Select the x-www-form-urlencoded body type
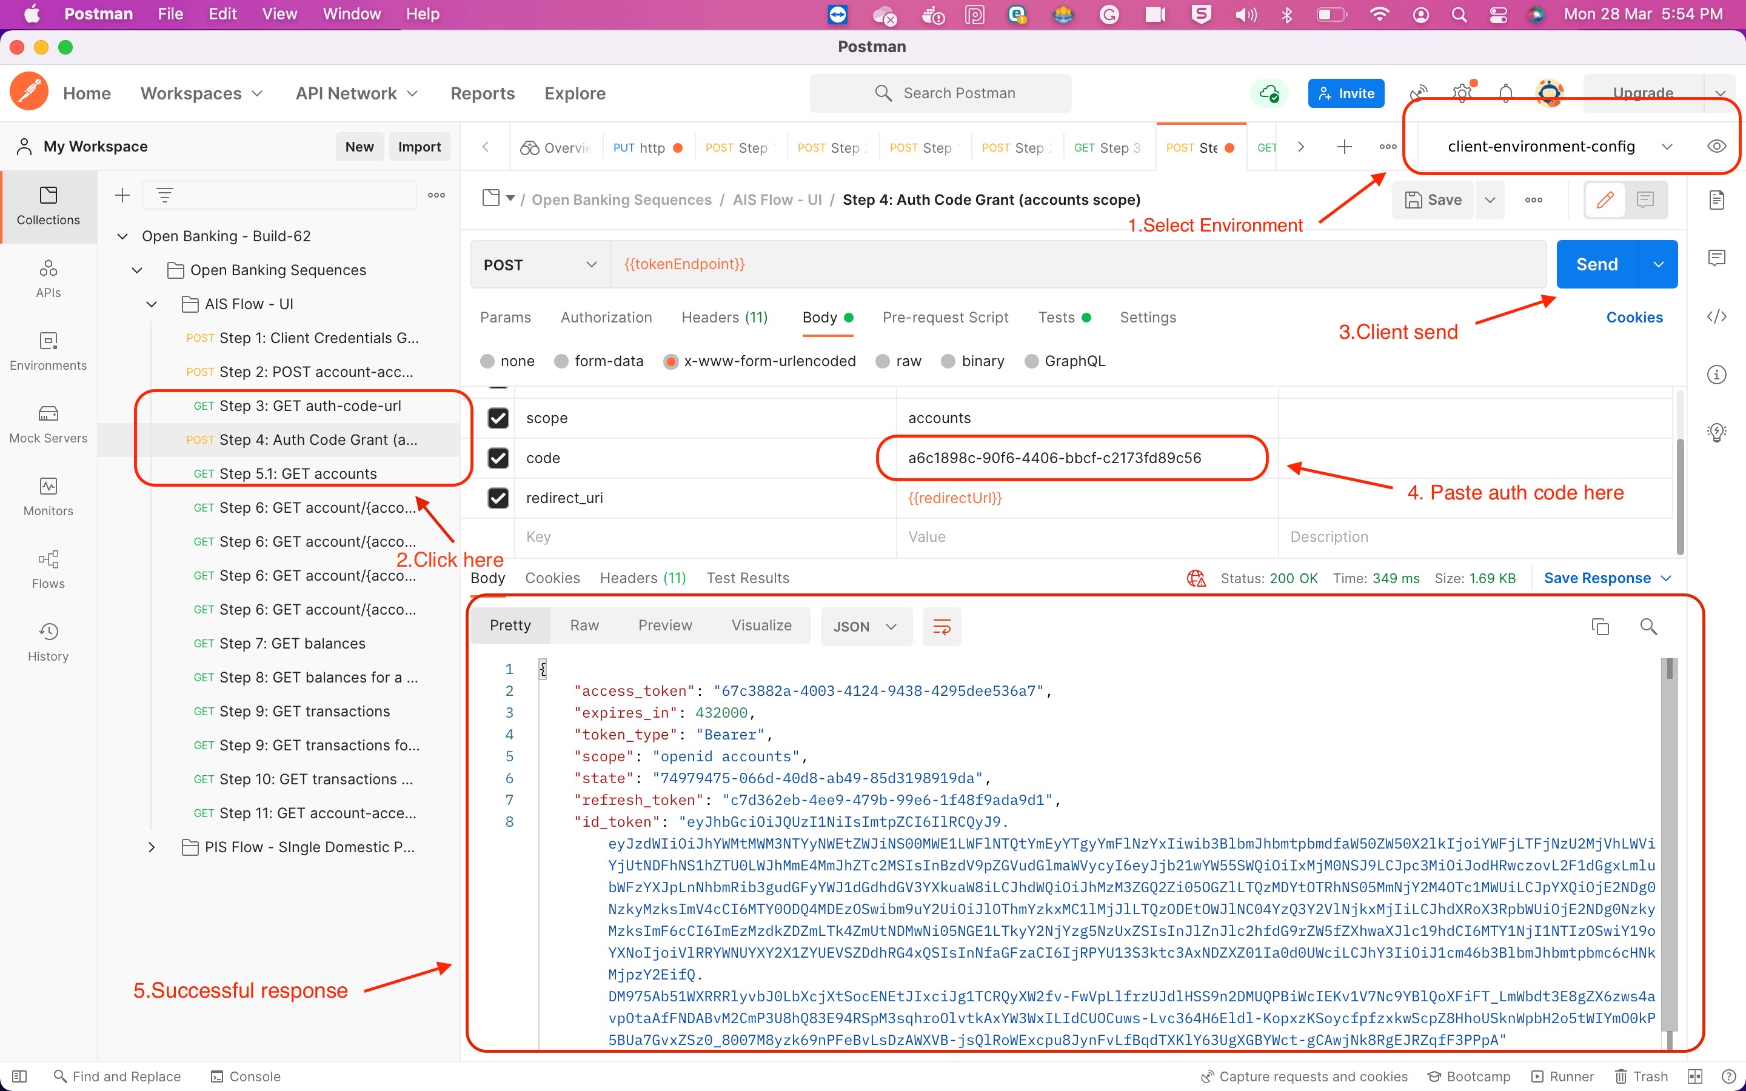This screenshot has width=1746, height=1091. tap(671, 361)
